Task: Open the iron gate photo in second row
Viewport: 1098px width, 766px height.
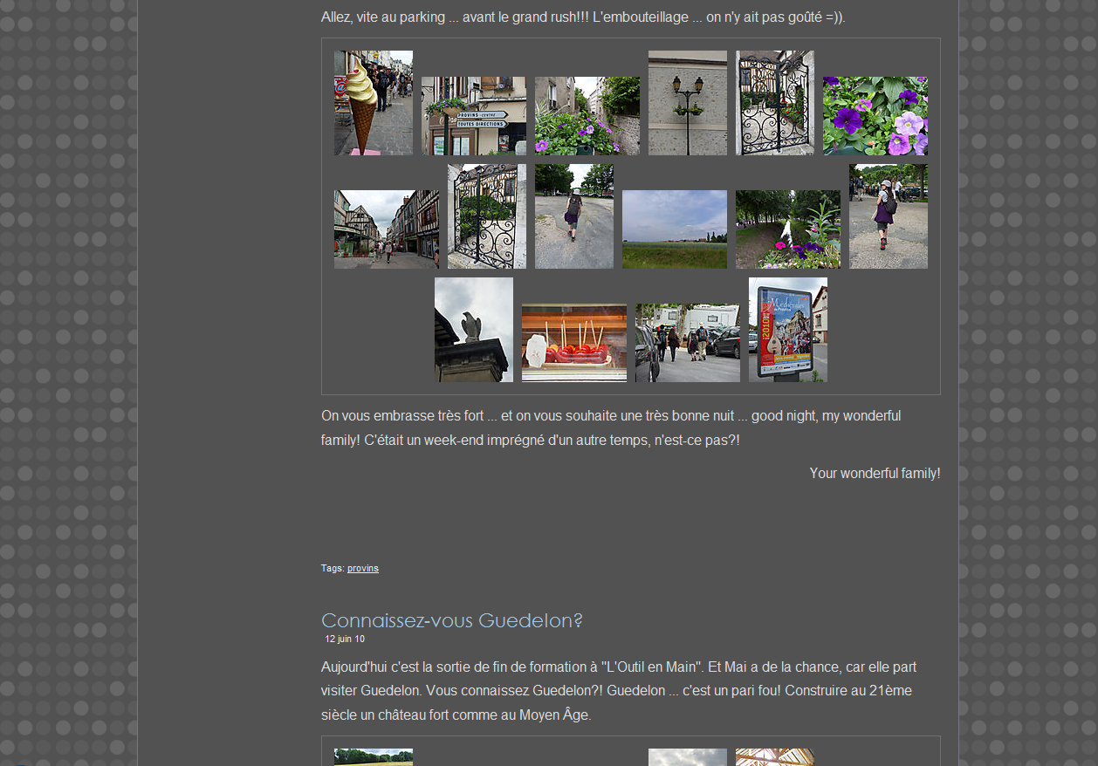Action: point(486,216)
